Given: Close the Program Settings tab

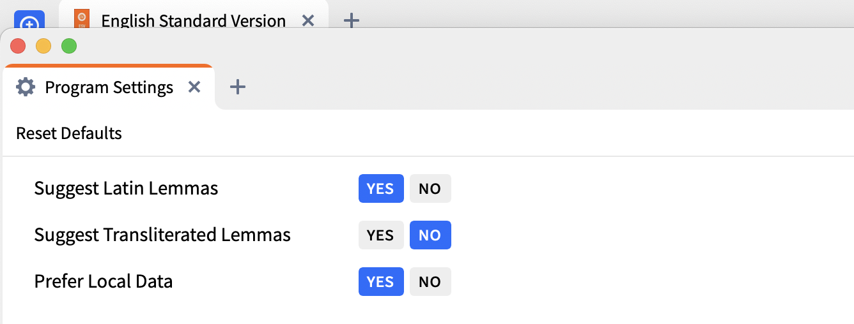Looking at the screenshot, I should [194, 87].
